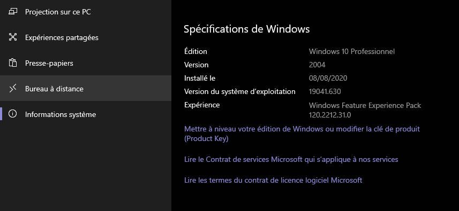The width and height of the screenshot is (459, 211).
Task: Click the Bureau à distance icon
Action: tap(13, 89)
